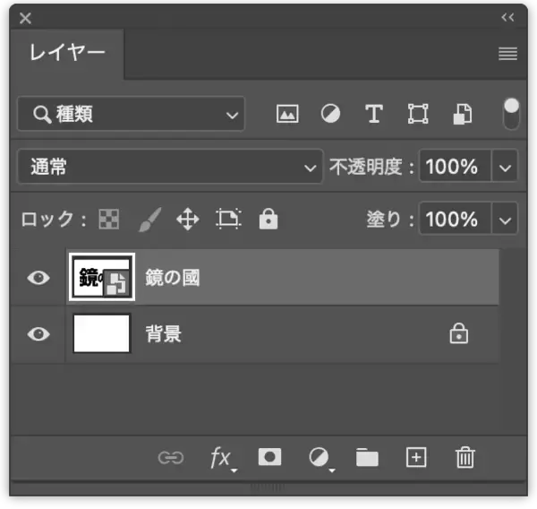Open the 通常 blend mode dropdown
Screen dimensions: 537x509
(170, 167)
